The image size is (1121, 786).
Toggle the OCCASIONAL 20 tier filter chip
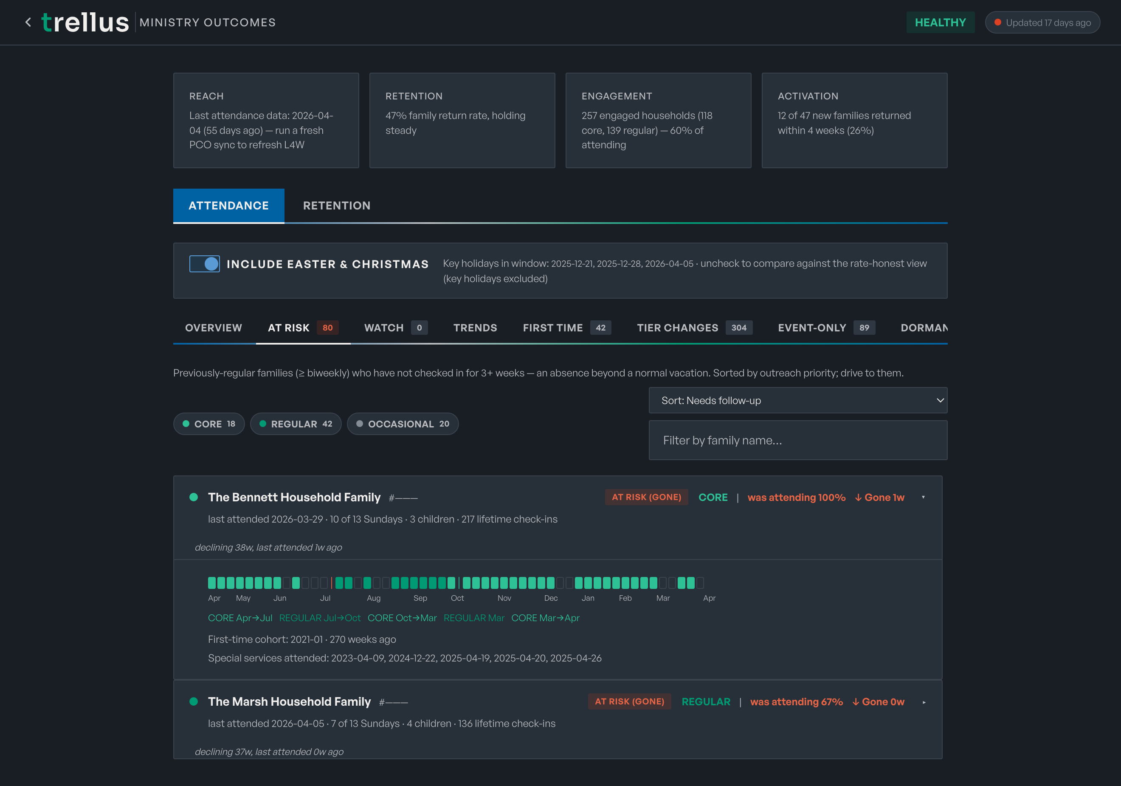coord(403,424)
